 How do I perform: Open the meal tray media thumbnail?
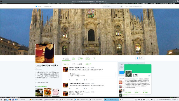point(39,92)
